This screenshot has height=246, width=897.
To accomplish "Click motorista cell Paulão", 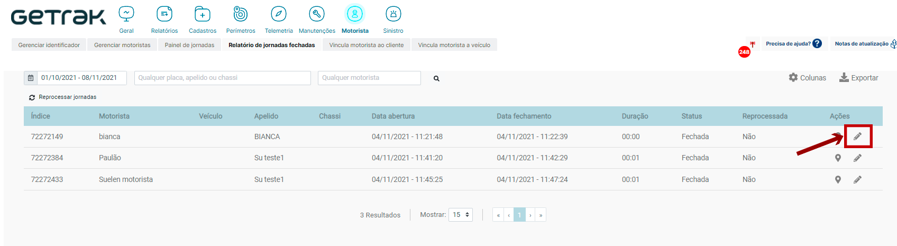I will tap(110, 158).
